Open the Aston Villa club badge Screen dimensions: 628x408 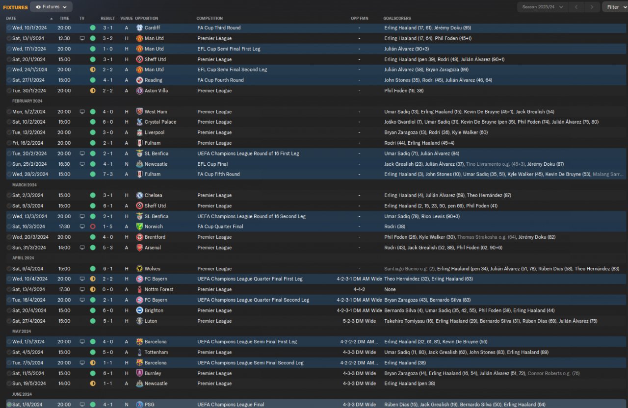(139, 91)
